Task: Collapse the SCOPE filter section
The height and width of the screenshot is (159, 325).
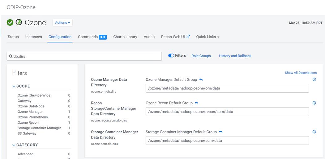Action: pos(14,86)
